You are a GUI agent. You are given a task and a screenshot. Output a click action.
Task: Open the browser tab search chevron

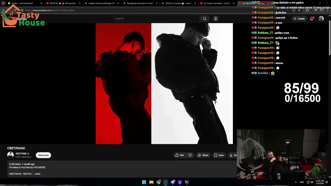coord(3,3)
